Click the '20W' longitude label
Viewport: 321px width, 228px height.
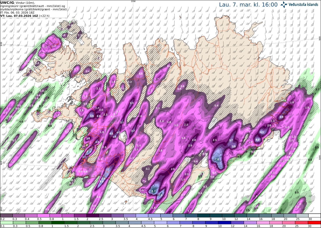(133, 1)
